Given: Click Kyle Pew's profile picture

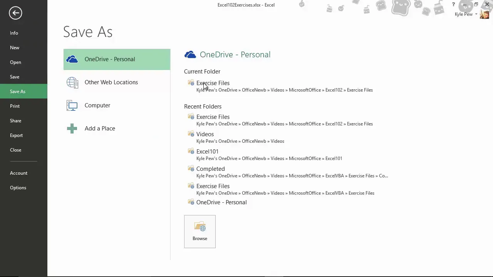Looking at the screenshot, I should click(485, 14).
